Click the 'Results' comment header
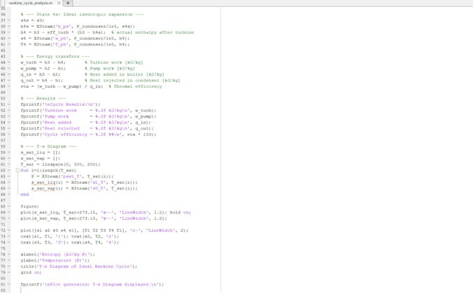The height and width of the screenshot is (293, 473). (x=43, y=98)
